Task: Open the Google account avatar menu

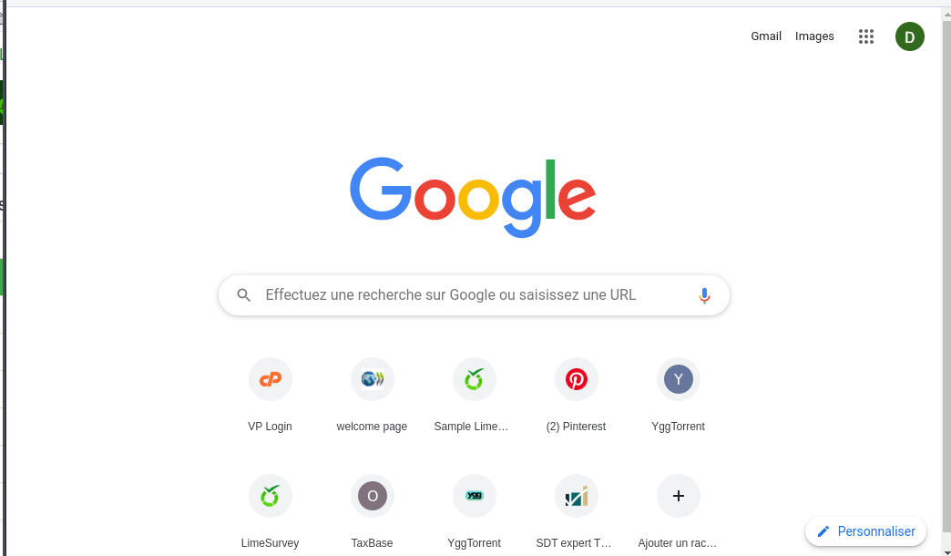Action: pos(909,36)
